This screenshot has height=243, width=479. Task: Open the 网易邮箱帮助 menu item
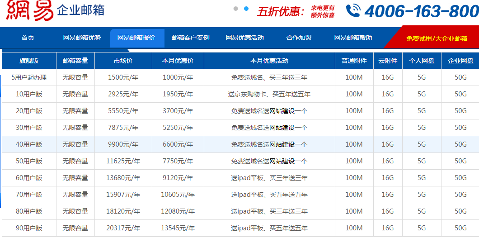(x=353, y=38)
